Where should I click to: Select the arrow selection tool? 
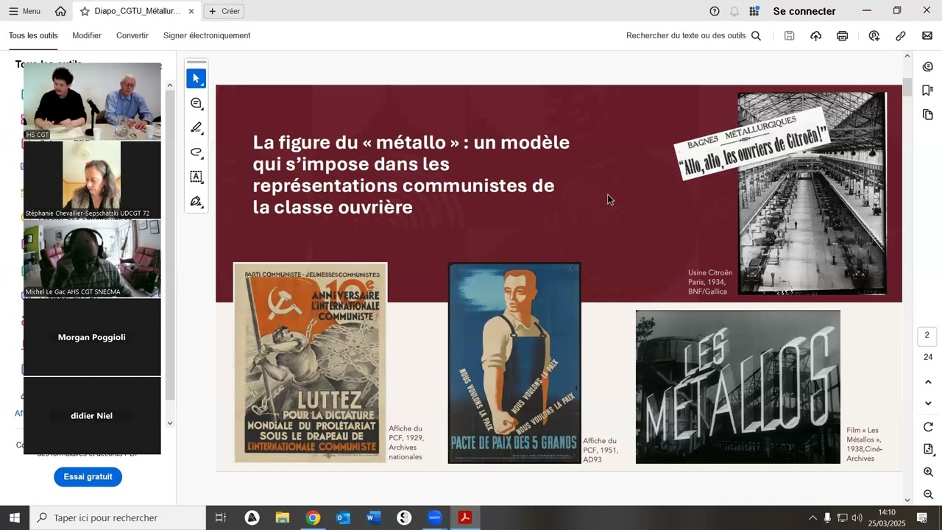coord(196,78)
